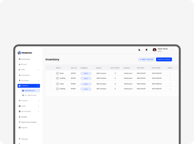This screenshot has width=194, height=144.
Task: Click the Name column header
Action: coord(58,68)
